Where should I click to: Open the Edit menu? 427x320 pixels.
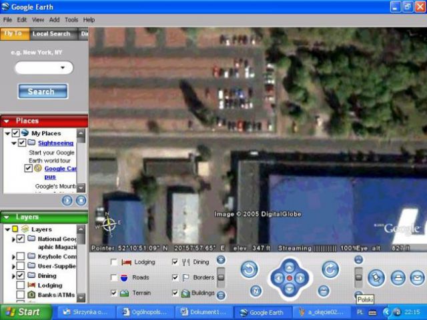(22, 20)
